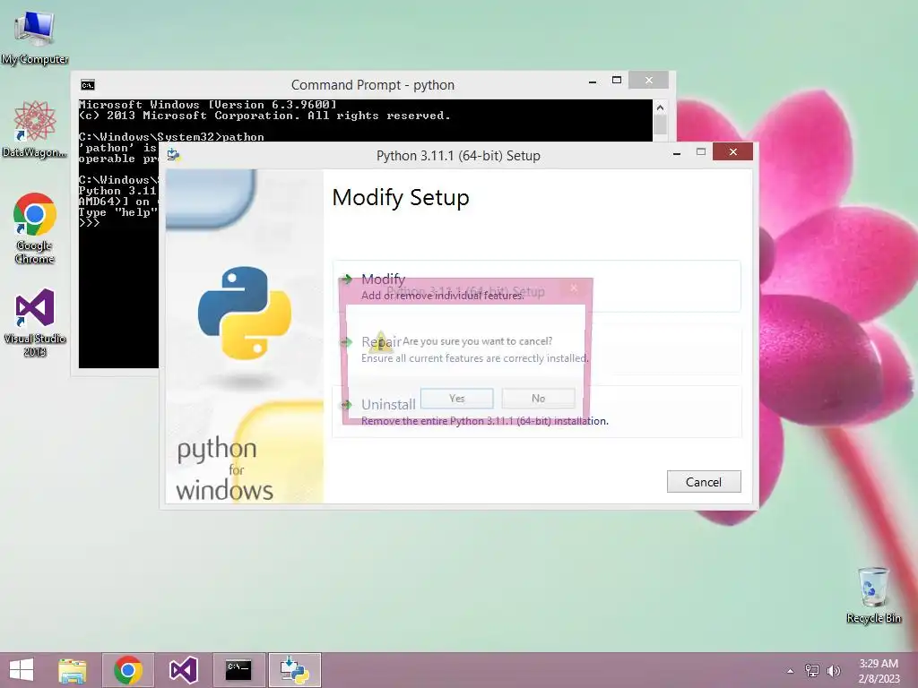This screenshot has width=918, height=688.
Task: Click the warning icon in the dialog
Action: tap(382, 341)
